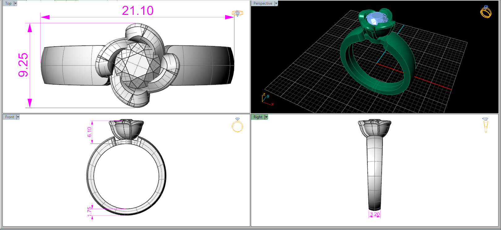Select the 6.10 head height dimension
Screen dimensions: 501x230
click(x=89, y=132)
